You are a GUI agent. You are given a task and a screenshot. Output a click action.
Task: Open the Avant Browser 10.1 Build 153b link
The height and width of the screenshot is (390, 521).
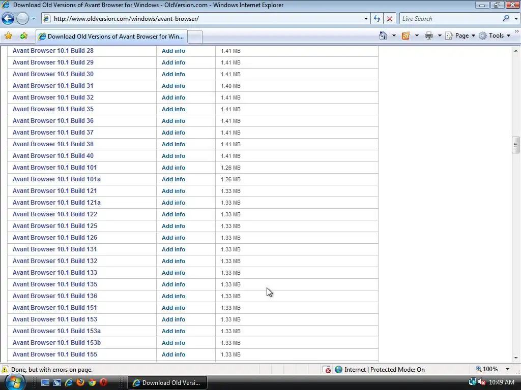pyautogui.click(x=57, y=343)
